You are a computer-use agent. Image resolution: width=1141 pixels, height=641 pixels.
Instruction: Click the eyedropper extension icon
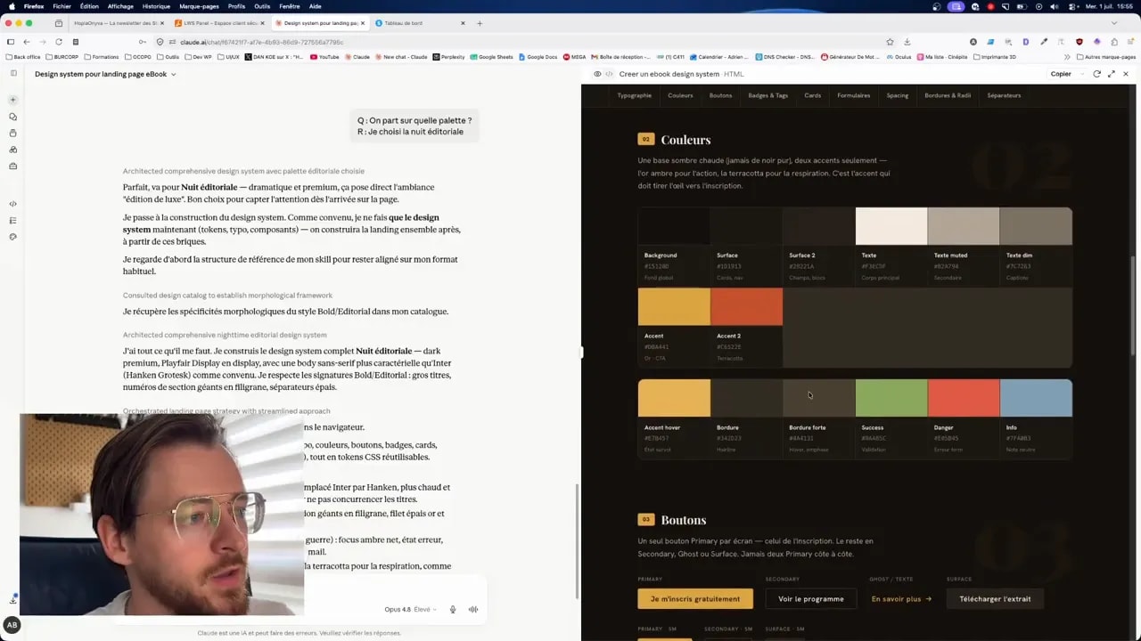(1044, 42)
